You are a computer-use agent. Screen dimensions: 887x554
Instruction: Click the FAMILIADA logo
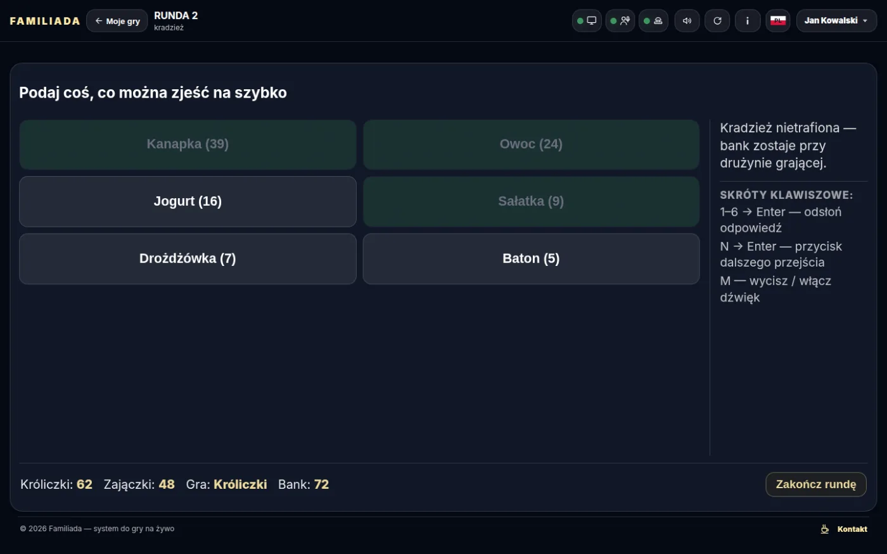[45, 21]
